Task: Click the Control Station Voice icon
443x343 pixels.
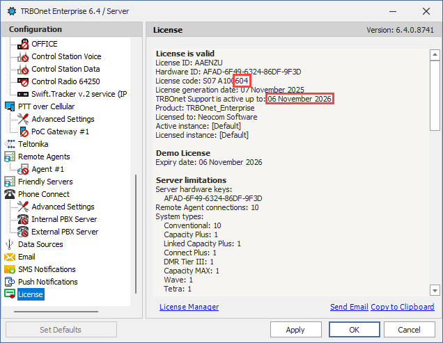Action: click(23, 57)
